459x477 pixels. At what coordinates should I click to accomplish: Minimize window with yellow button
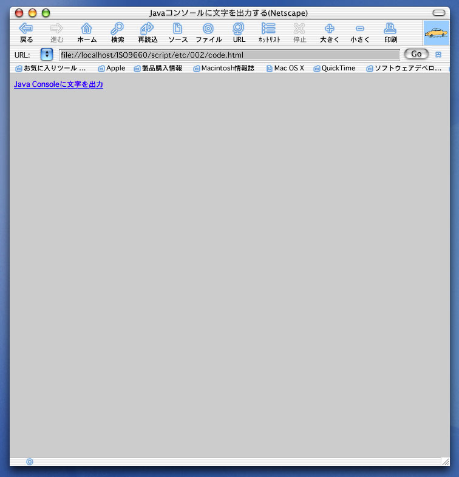(33, 13)
